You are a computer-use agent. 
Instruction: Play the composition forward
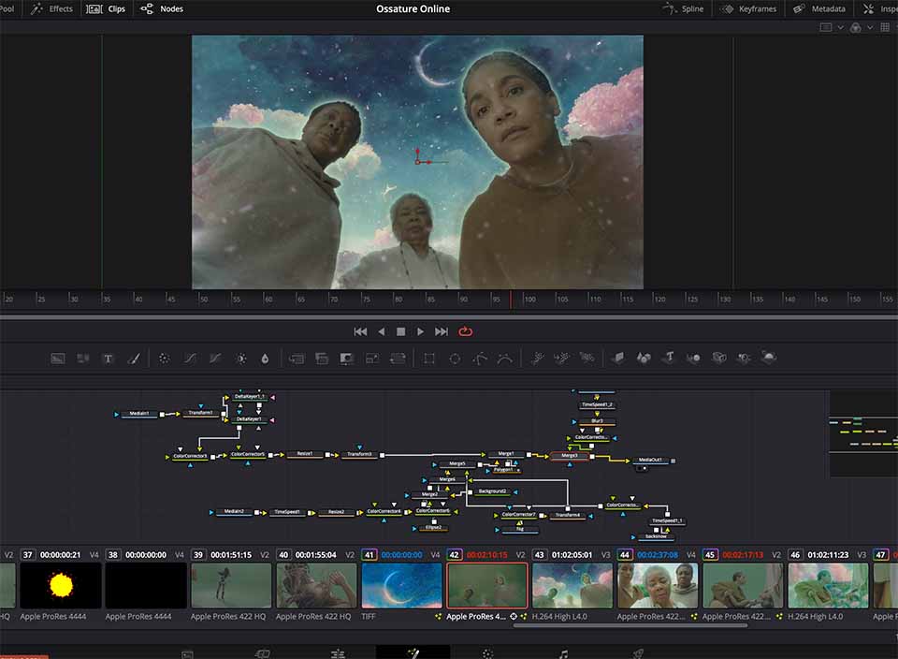tap(420, 331)
